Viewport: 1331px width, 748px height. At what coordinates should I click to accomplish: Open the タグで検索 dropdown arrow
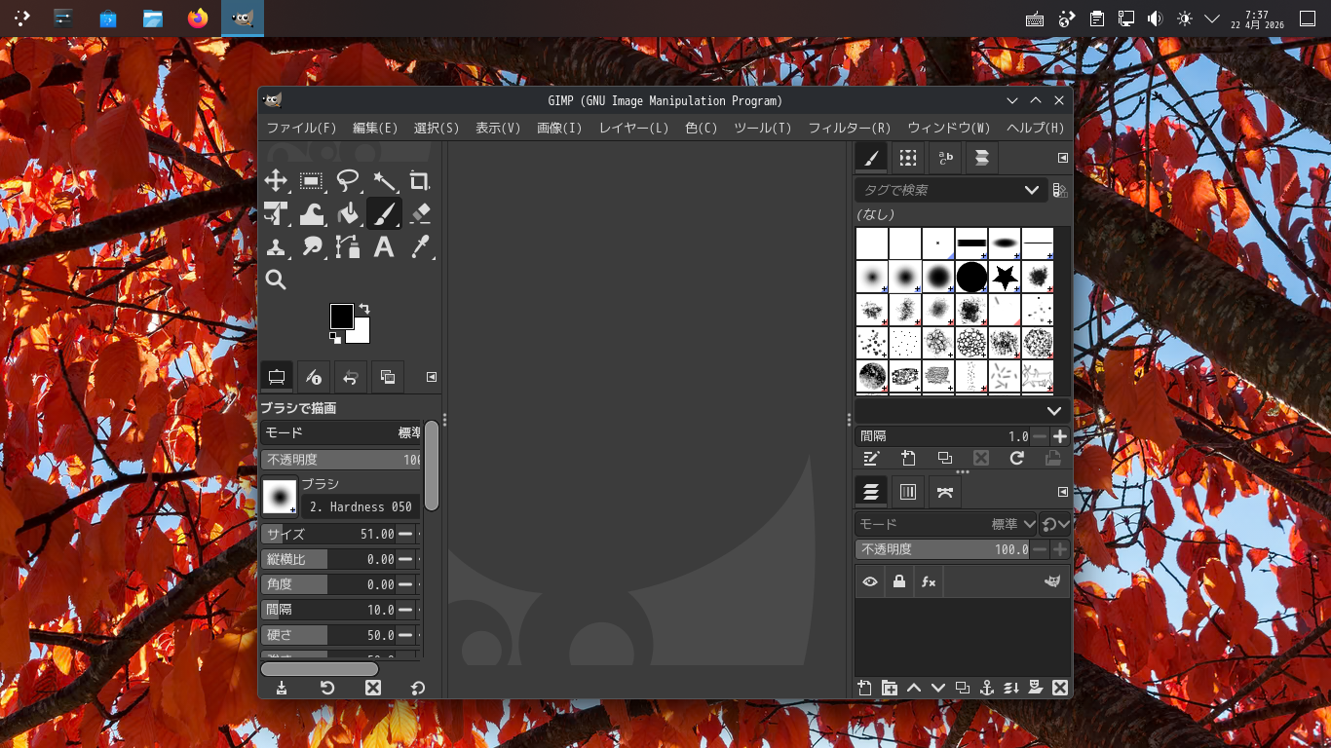[x=1032, y=190]
